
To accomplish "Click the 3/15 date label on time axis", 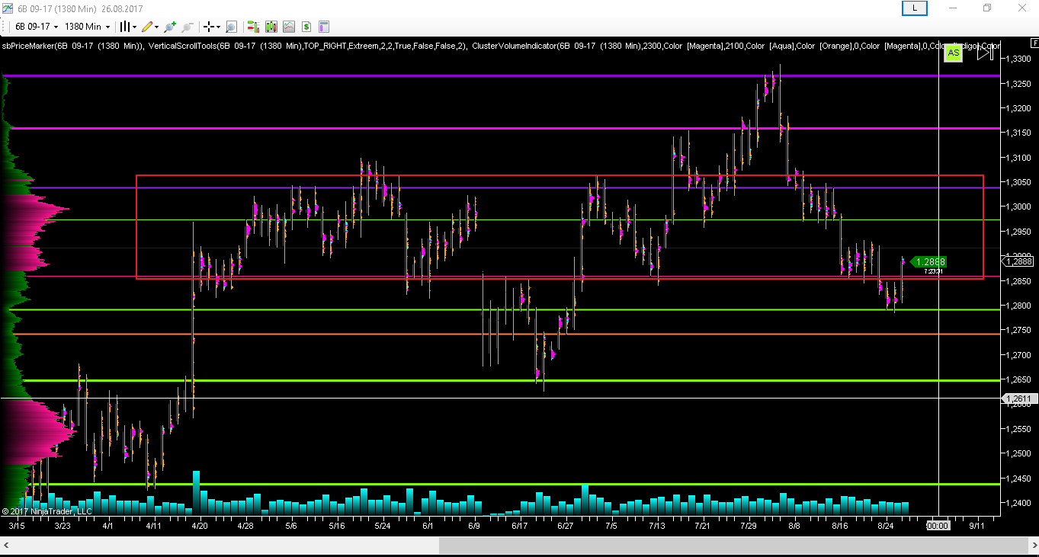I will (x=17, y=526).
